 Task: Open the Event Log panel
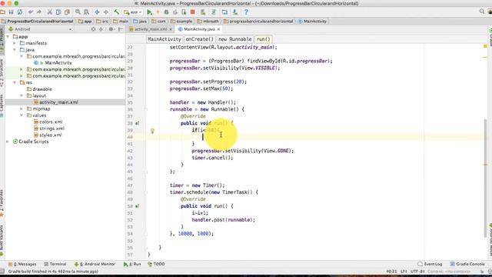point(430,265)
